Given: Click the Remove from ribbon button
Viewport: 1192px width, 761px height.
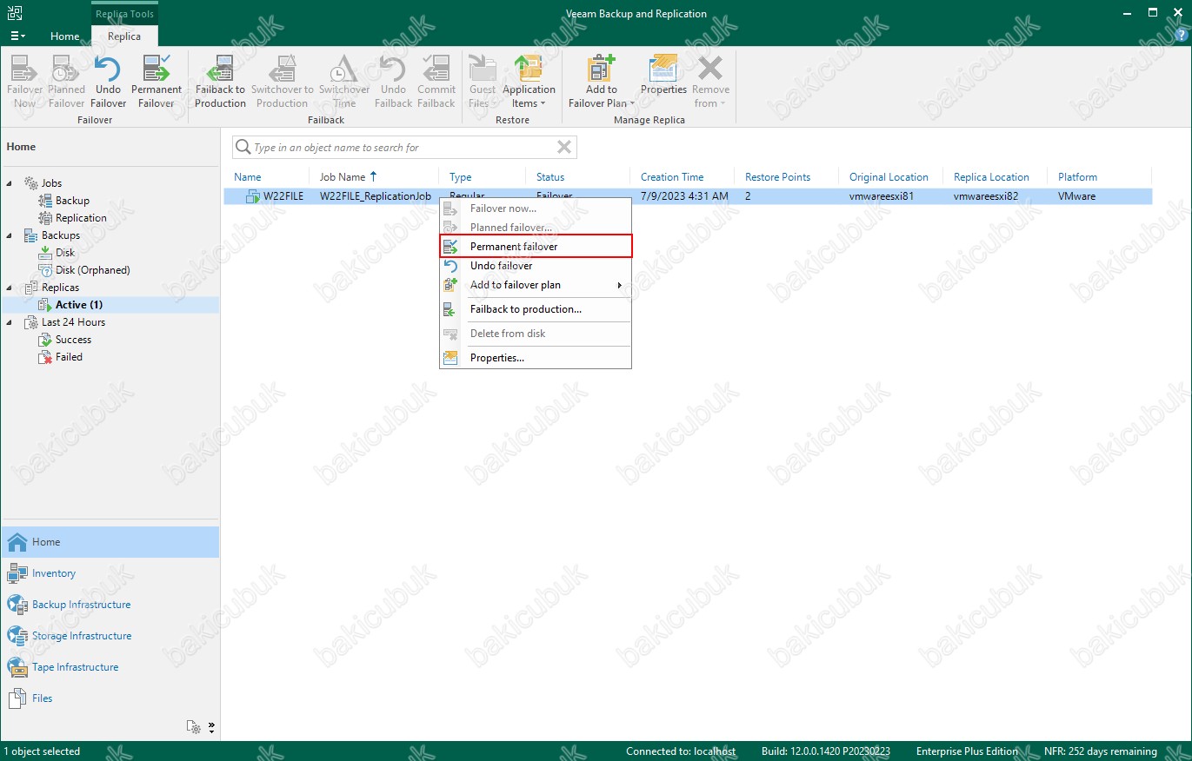Looking at the screenshot, I should tap(710, 82).
